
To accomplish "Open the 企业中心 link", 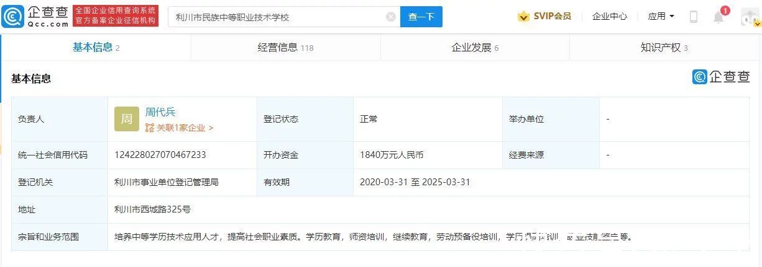I will (x=609, y=17).
